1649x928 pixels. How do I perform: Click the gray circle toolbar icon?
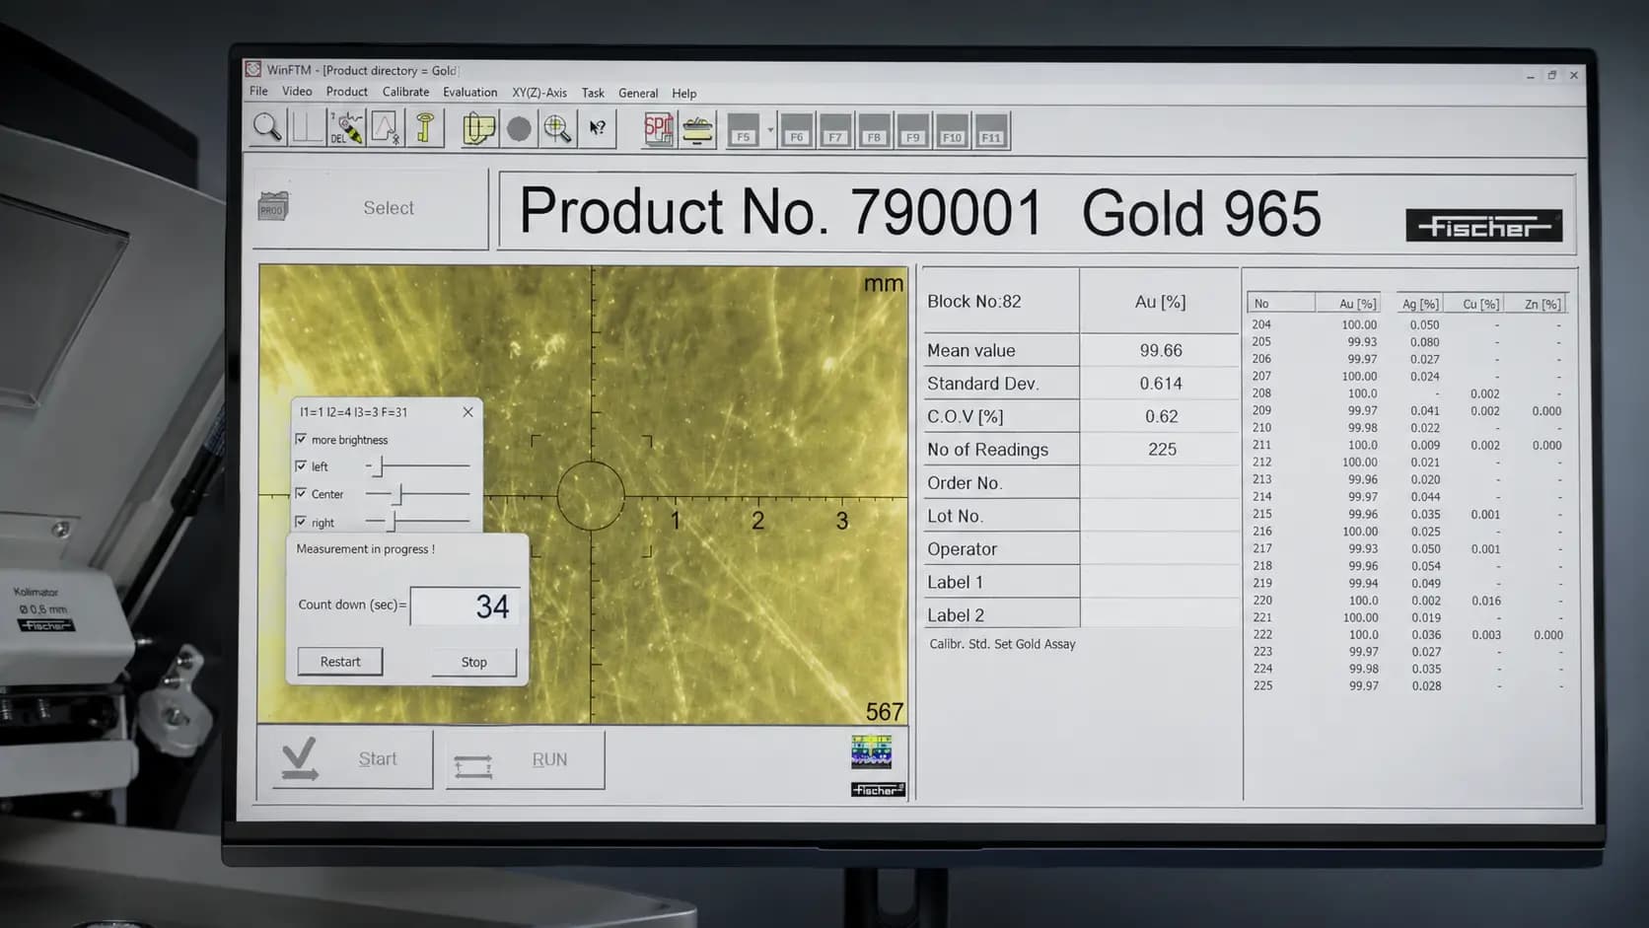click(519, 129)
